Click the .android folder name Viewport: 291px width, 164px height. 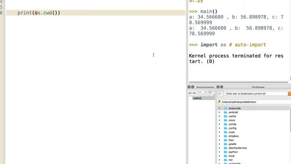click(233, 113)
